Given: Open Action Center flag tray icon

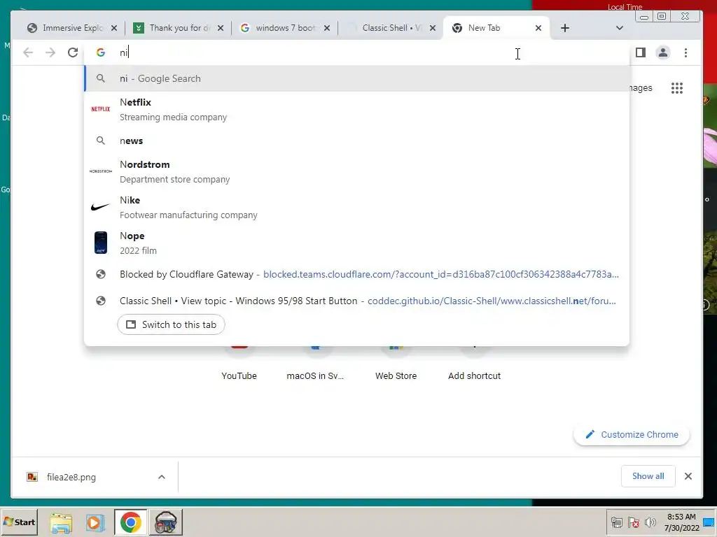Looking at the screenshot, I should [x=633, y=522].
